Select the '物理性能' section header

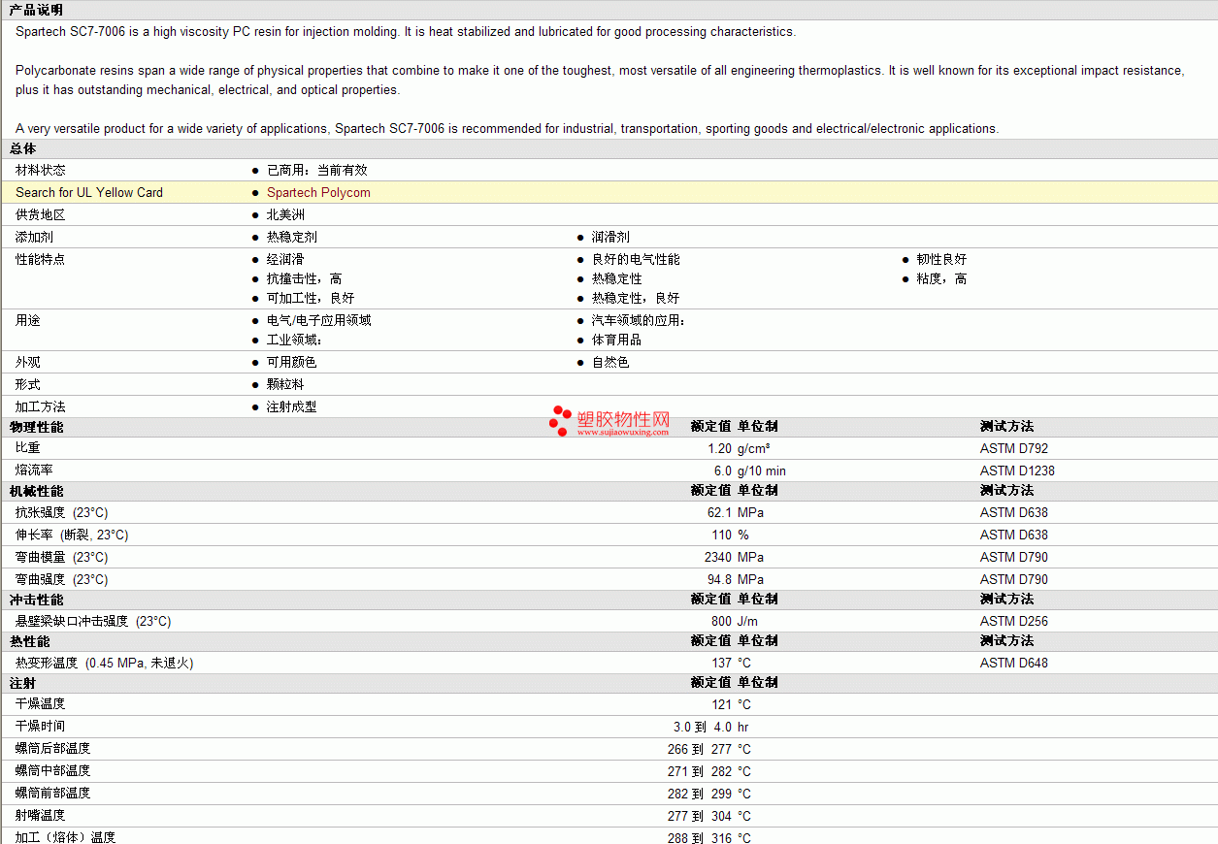(36, 427)
